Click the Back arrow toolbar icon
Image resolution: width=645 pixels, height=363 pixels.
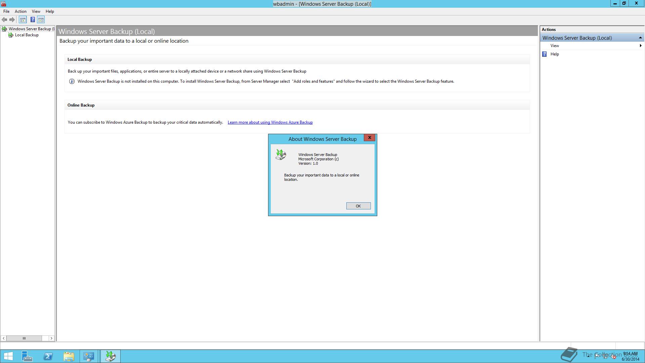[x=4, y=20]
